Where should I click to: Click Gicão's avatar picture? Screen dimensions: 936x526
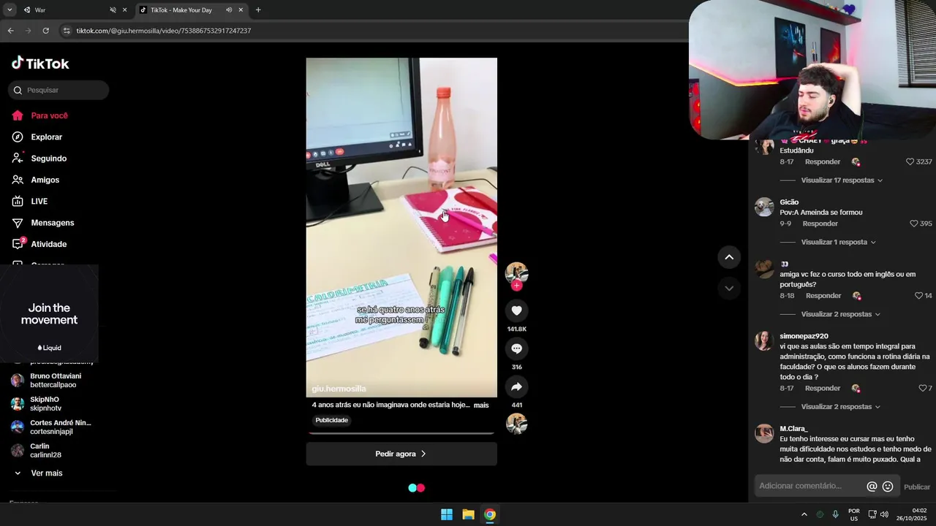tap(764, 207)
